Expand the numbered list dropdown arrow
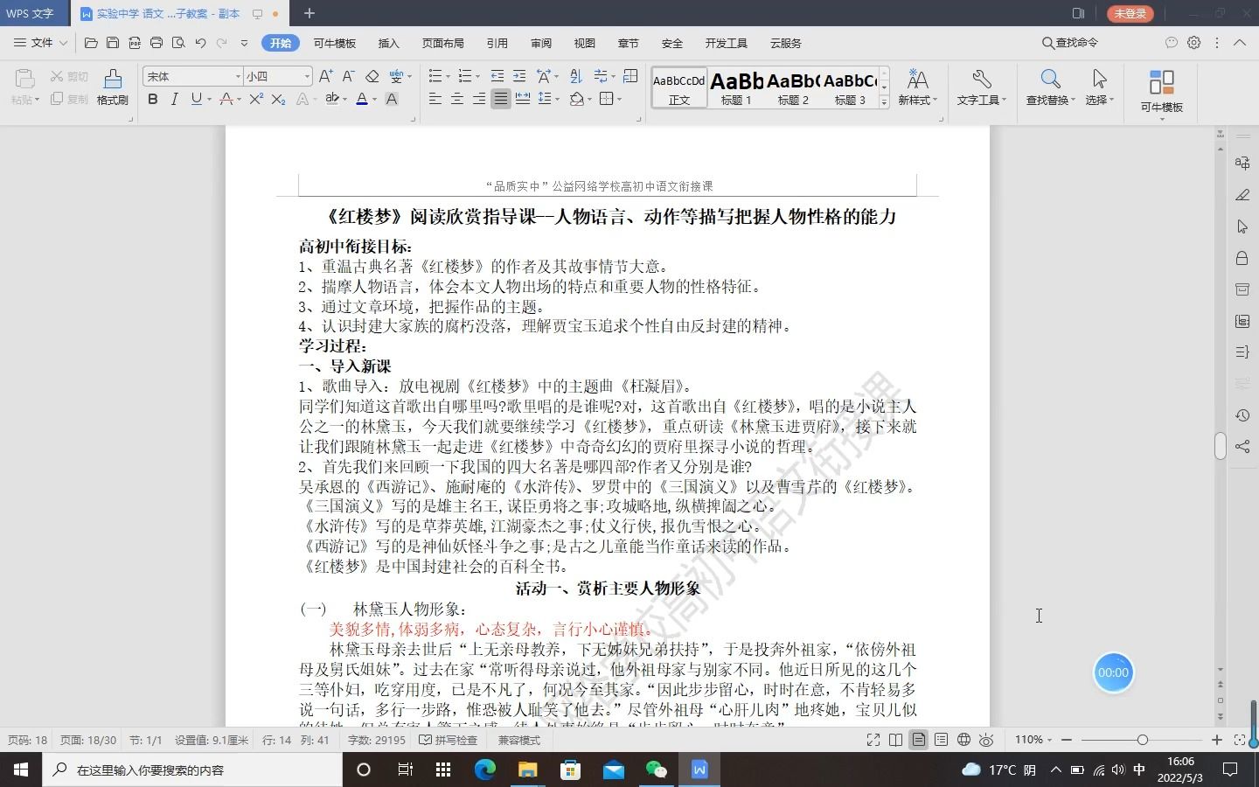Viewport: 1259px width, 787px height. [477, 77]
